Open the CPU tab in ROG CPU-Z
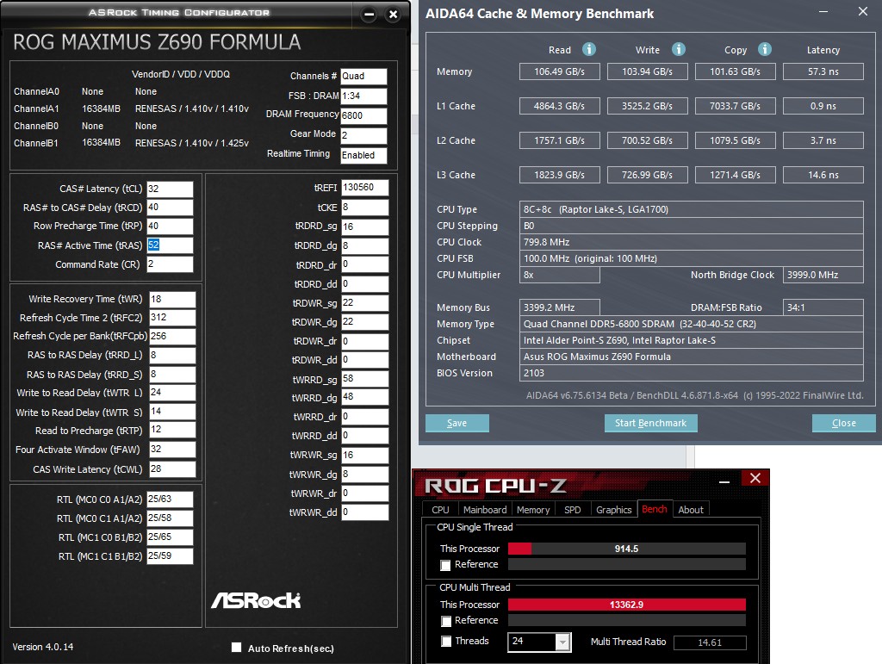Screen dimensions: 882x664 (x=440, y=509)
